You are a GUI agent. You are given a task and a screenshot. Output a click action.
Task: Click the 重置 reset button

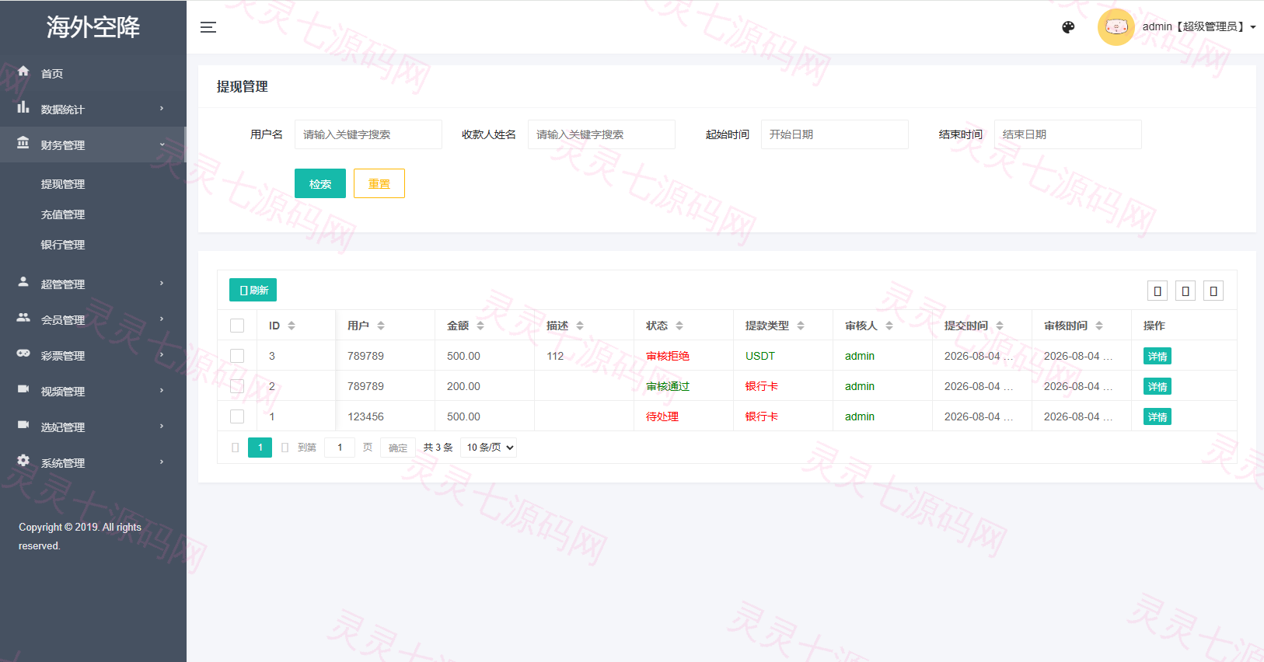pyautogui.click(x=379, y=183)
